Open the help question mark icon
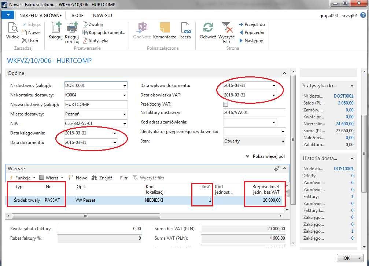369x266 pixels. (x=364, y=15)
